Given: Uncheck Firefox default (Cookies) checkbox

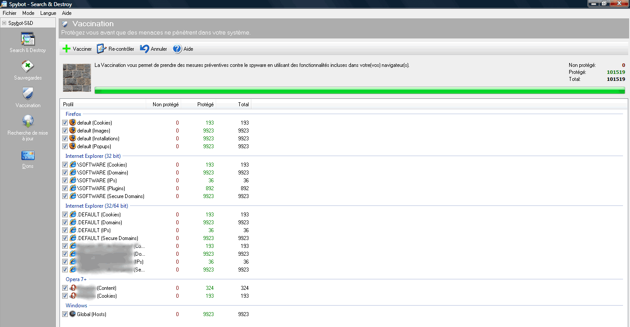Looking at the screenshot, I should 65,123.
